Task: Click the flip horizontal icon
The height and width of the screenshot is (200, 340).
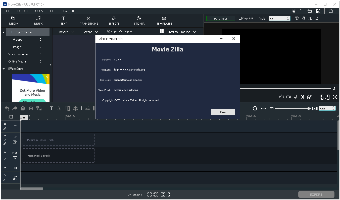Action: click(x=310, y=18)
